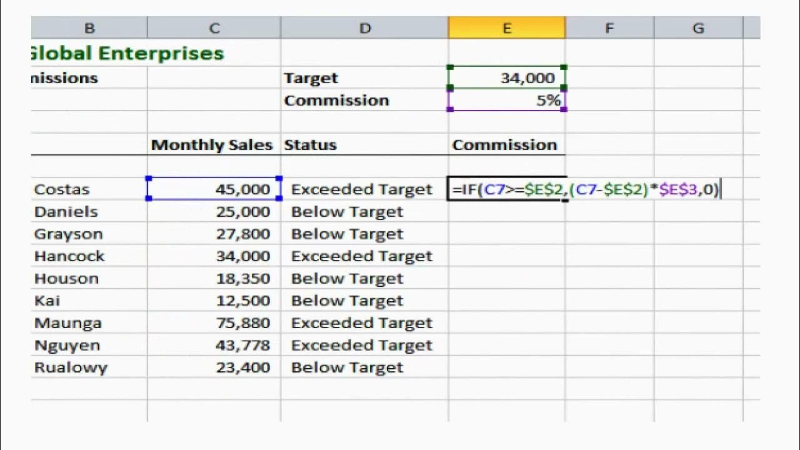Click the column F header
Image resolution: width=800 pixels, height=450 pixels.
609,28
